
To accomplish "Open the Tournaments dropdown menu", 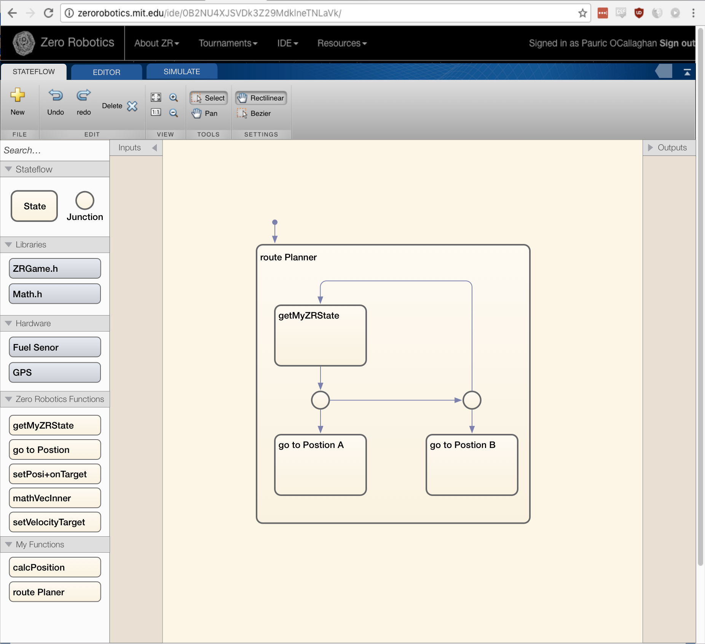I will pos(228,43).
